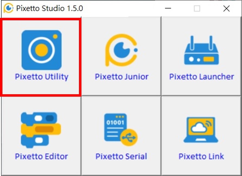The height and width of the screenshot is (176, 242).
Task: Minimize the Pixetto Studio window
Action: coord(168,8)
